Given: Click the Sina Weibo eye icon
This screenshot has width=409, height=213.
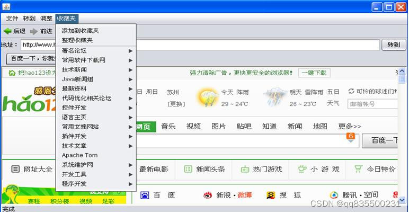Looking at the screenshot, I should pos(208,195).
